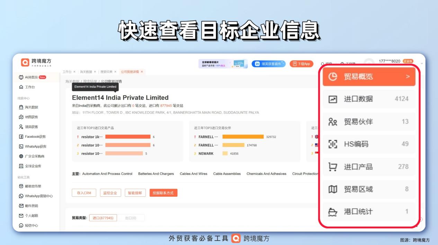
Task: Click the 存入CRM button
Action: point(84,193)
